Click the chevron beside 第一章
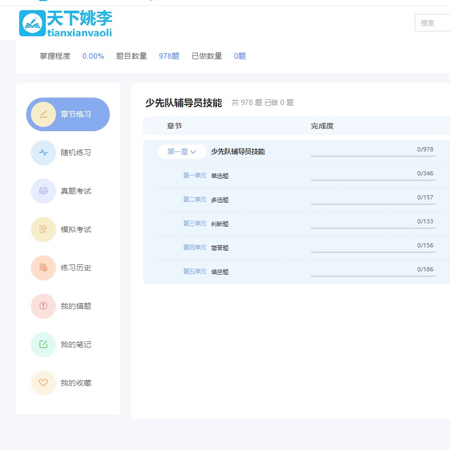Screen dimensions: 450x450 (193, 152)
